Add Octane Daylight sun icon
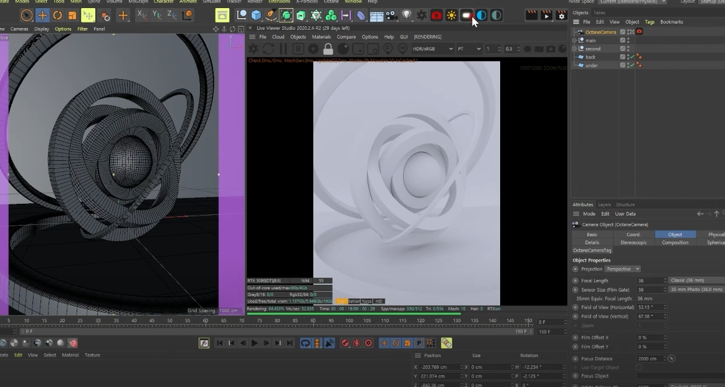Image resolution: width=725 pixels, height=387 pixels. pyautogui.click(x=452, y=15)
